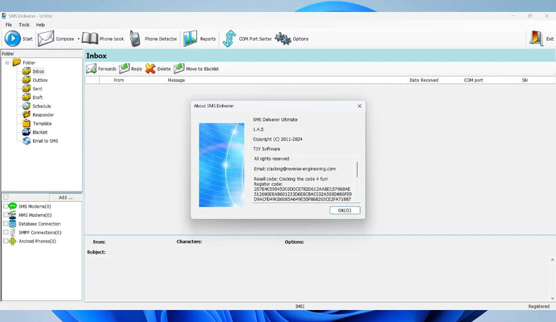
Task: Click 'TJY Software' text
Action: [x=266, y=149]
